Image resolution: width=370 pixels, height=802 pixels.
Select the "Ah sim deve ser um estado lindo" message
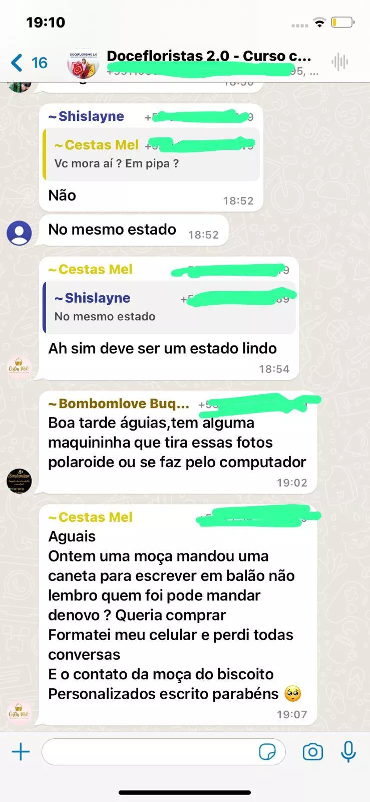[x=163, y=348]
